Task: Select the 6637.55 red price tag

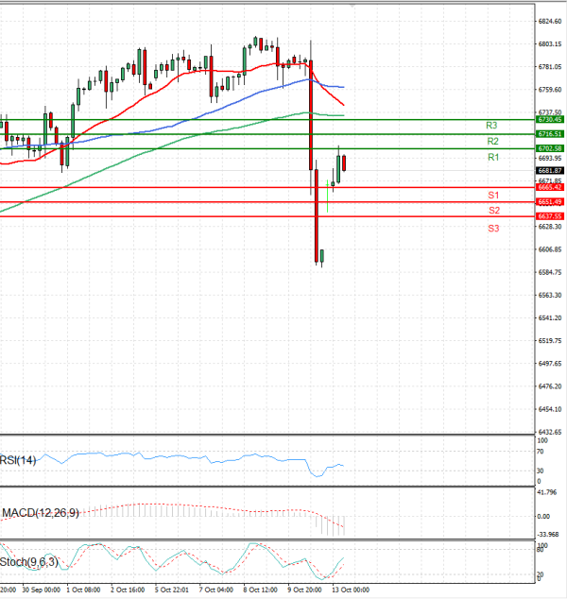Action: [x=549, y=216]
